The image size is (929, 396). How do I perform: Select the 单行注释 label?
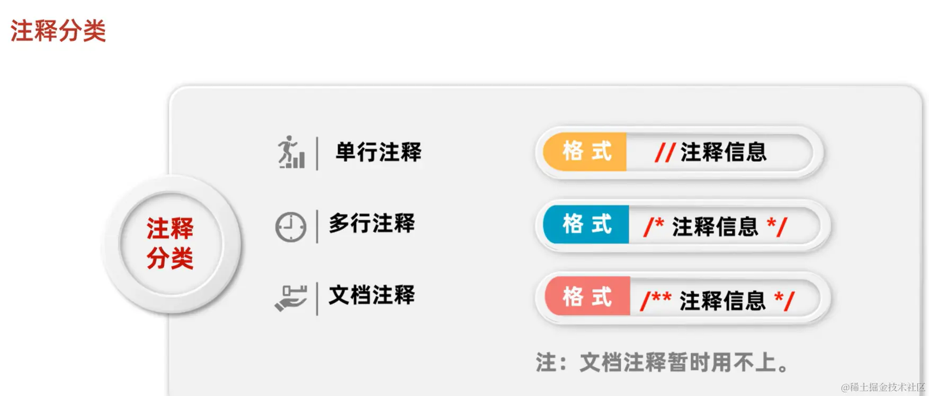(379, 152)
